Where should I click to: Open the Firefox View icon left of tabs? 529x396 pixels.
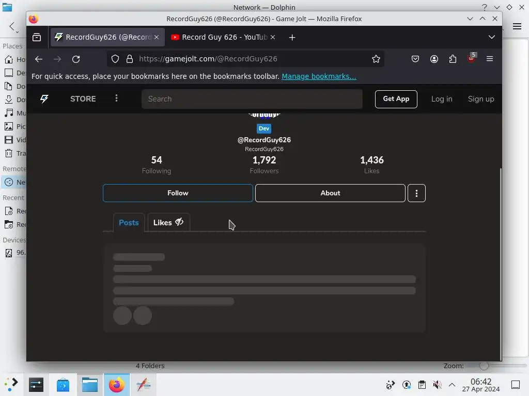click(x=37, y=37)
